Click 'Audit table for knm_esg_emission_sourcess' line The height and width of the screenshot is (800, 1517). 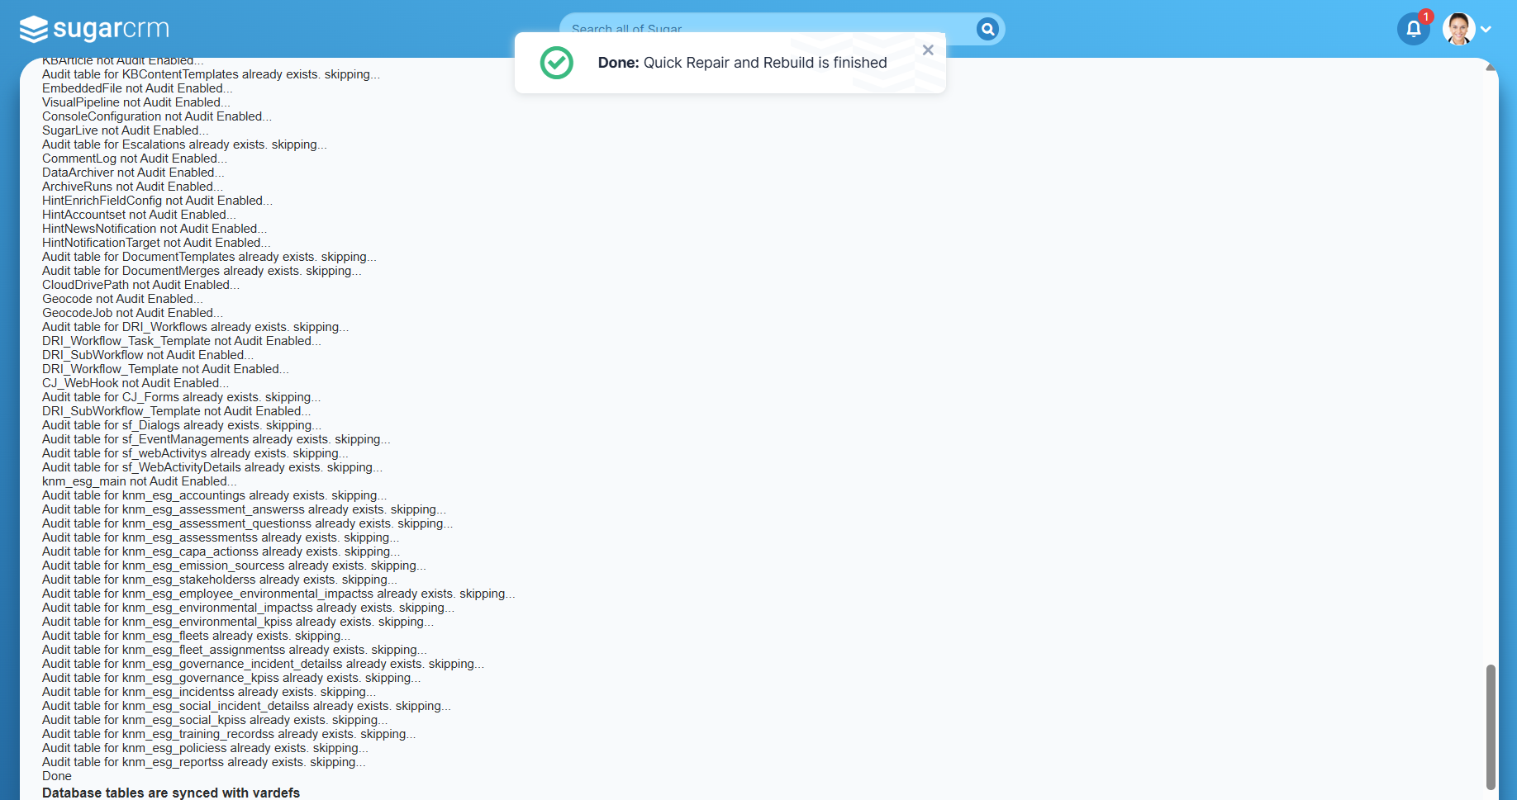(x=235, y=566)
